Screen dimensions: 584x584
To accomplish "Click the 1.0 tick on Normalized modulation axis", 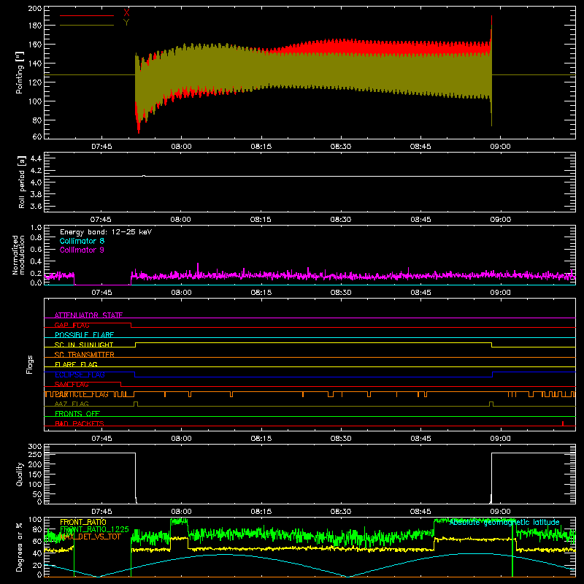I will click(x=36, y=228).
